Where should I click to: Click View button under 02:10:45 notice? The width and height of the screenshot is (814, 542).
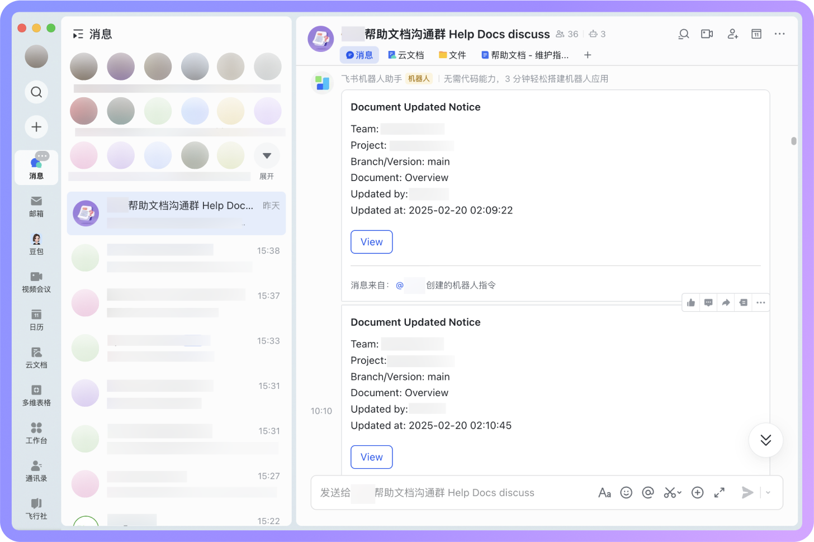tap(372, 457)
